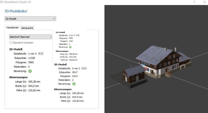Open help with the question mark icon
The height and width of the screenshot is (113, 208).
point(194,2)
